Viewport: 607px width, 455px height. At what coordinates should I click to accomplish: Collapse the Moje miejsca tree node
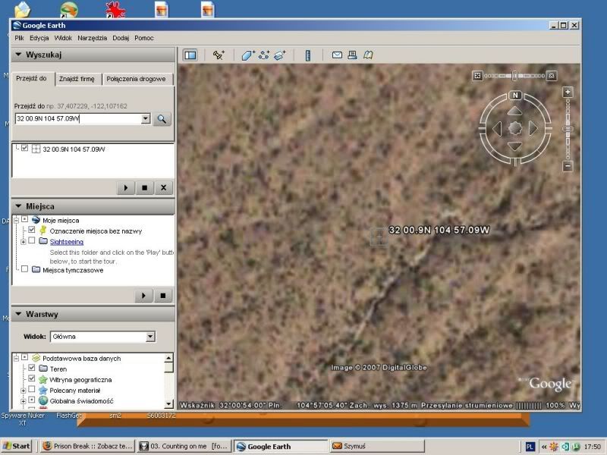pos(16,221)
